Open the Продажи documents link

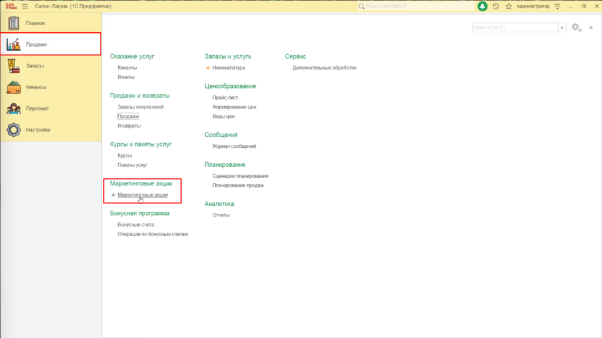[128, 116]
